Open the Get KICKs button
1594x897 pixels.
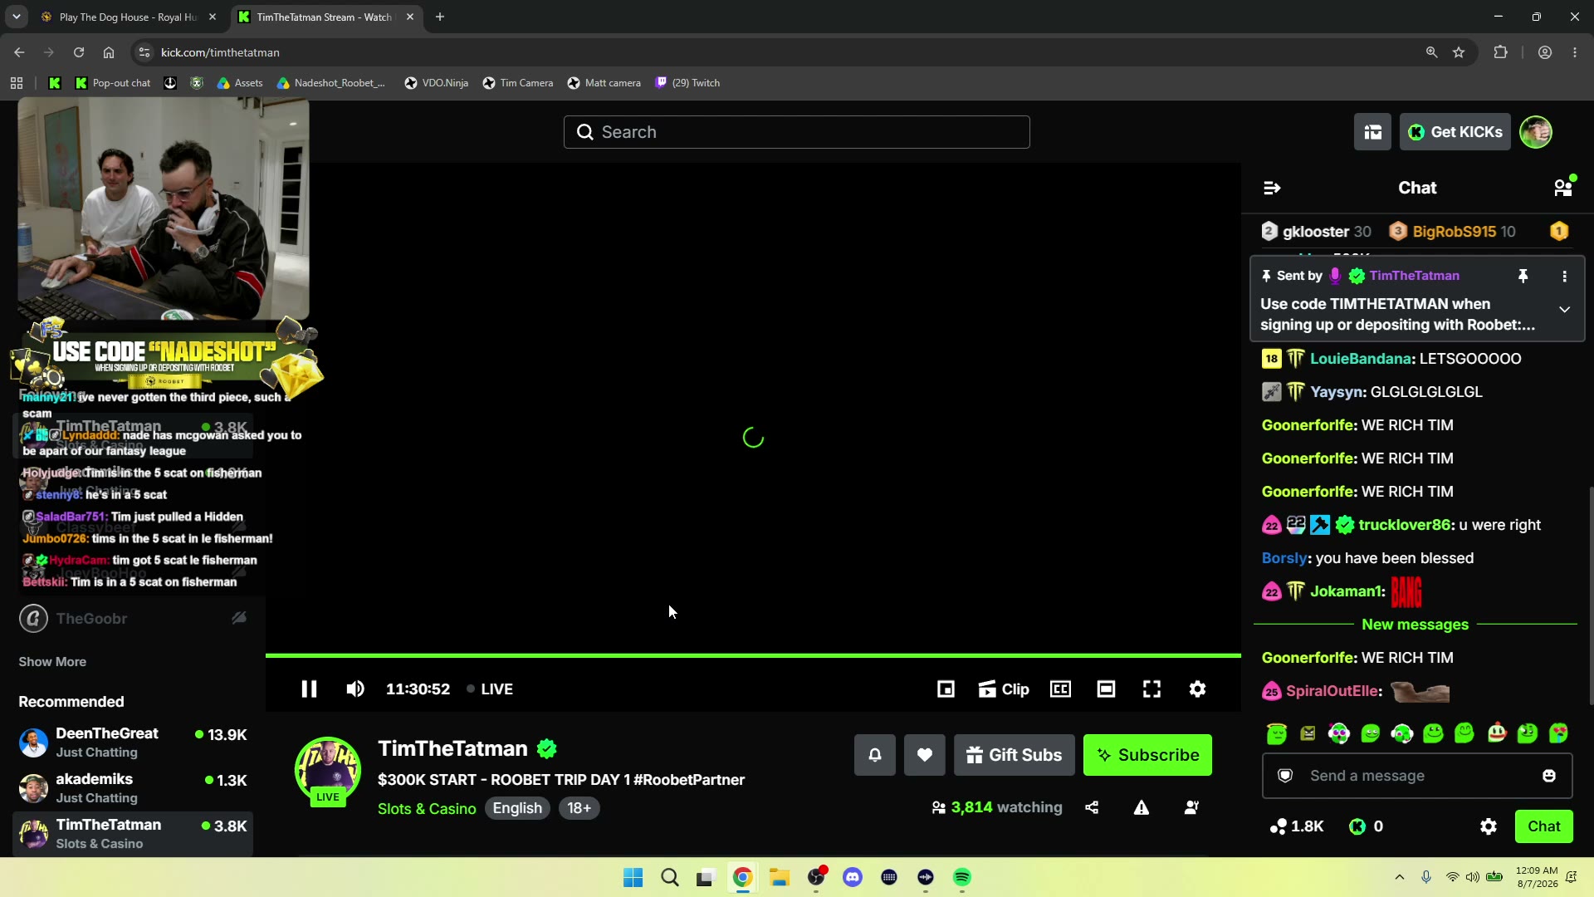[1455, 132]
